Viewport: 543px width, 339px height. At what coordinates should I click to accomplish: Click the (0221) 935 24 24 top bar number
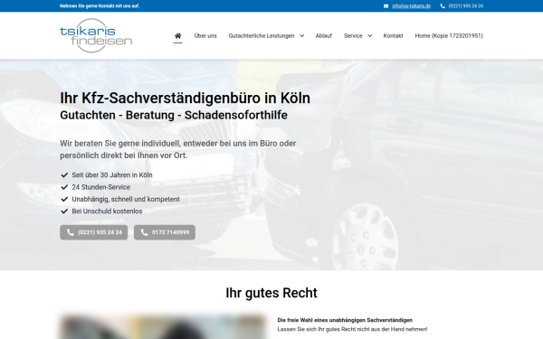[x=466, y=6]
